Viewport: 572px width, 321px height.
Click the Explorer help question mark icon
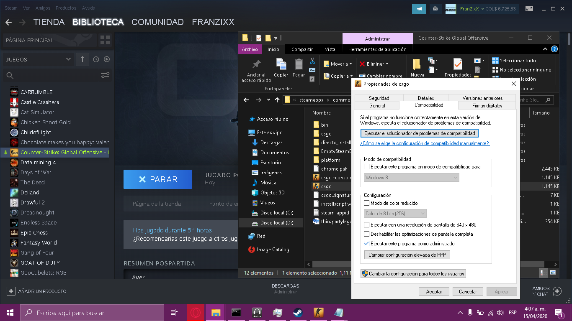[554, 49]
